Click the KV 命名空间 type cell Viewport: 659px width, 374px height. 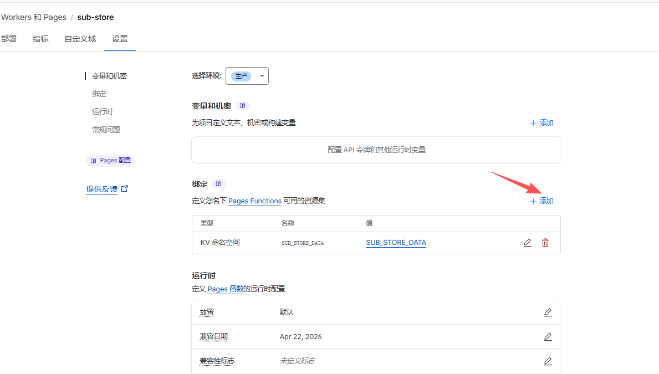pyautogui.click(x=220, y=243)
